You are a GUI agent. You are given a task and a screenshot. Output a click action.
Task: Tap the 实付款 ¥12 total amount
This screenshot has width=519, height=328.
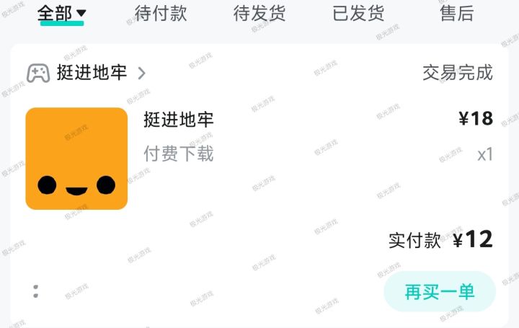pyautogui.click(x=440, y=239)
